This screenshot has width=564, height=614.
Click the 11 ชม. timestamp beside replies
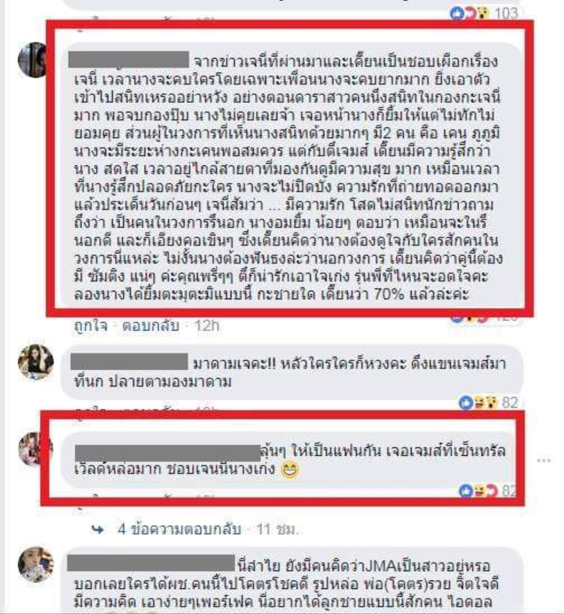[x=277, y=529]
